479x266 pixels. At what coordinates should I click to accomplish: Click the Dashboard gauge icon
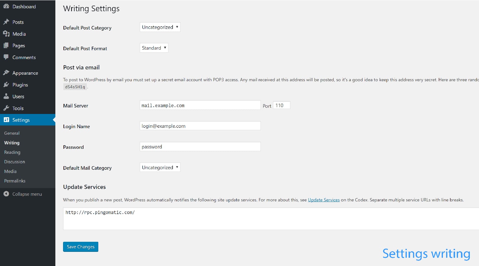(x=6, y=6)
